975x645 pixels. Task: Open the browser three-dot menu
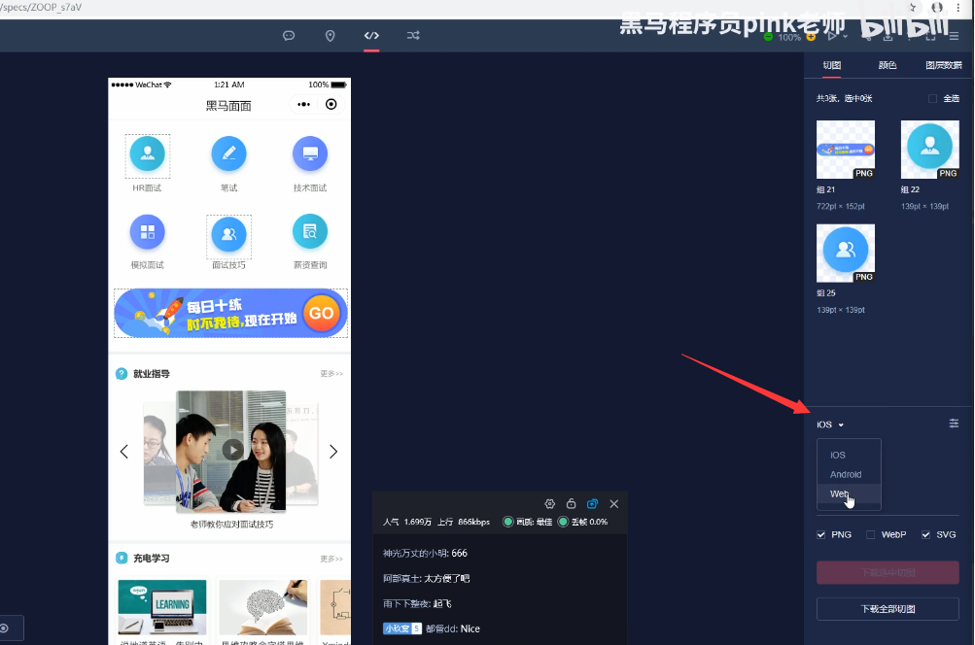pos(958,8)
